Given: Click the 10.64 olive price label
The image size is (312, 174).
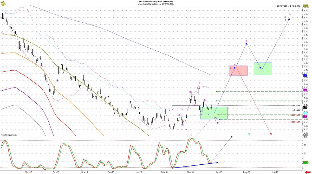Looking at the screenshot, I should (x=305, y=6).
